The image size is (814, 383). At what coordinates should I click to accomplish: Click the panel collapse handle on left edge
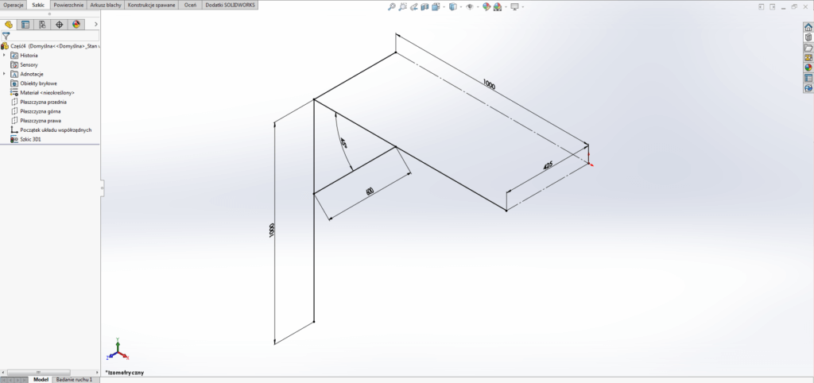[103, 188]
